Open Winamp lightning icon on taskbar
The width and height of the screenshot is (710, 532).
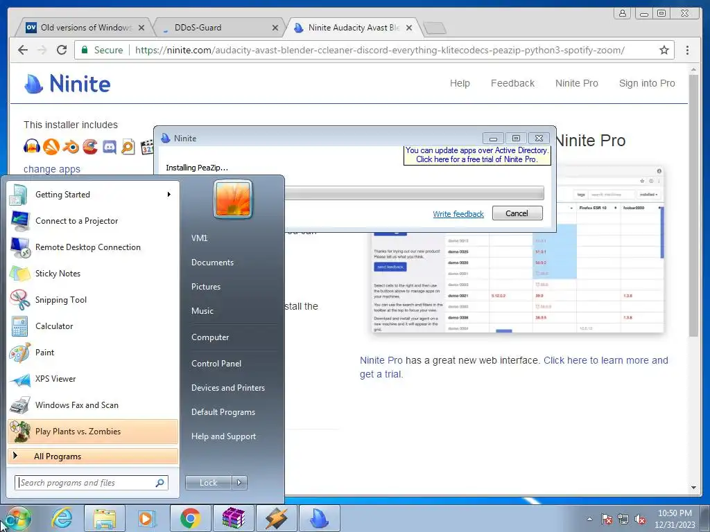click(276, 518)
